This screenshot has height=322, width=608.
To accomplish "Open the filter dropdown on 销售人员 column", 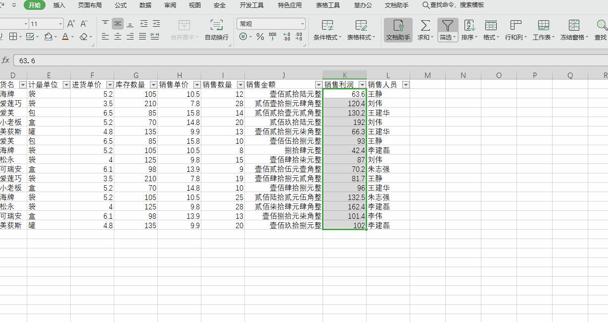I will pyautogui.click(x=405, y=84).
